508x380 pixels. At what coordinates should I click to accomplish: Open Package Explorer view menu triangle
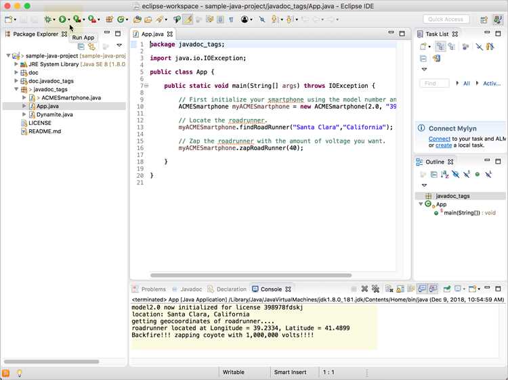coord(119,45)
